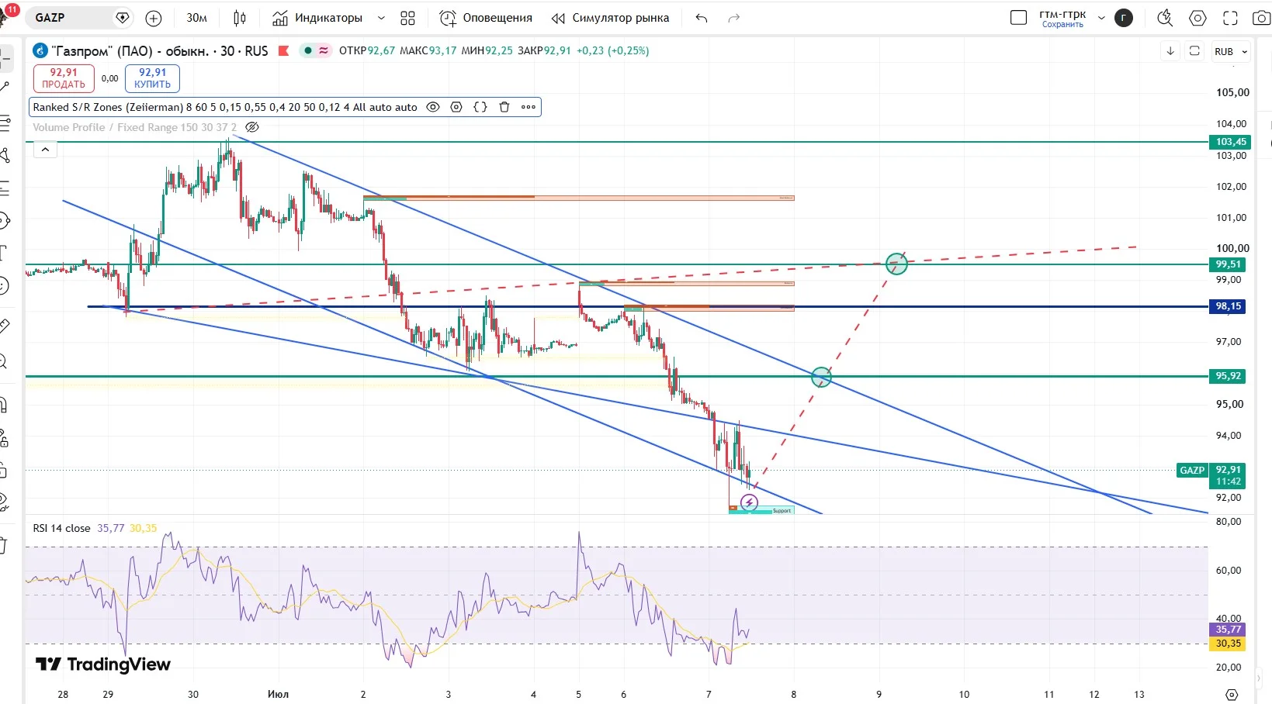Viewport: 1272px width, 704px height.
Task: Open the TradingView logo link
Action: point(103,664)
